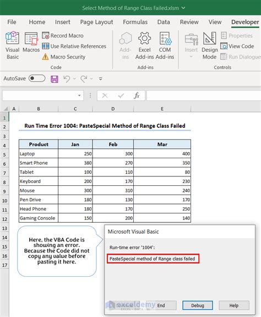The image size is (261, 317).
Task: Click the Pen Drive cell
Action: click(39, 200)
